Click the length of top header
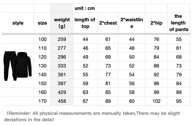 point(85,23)
